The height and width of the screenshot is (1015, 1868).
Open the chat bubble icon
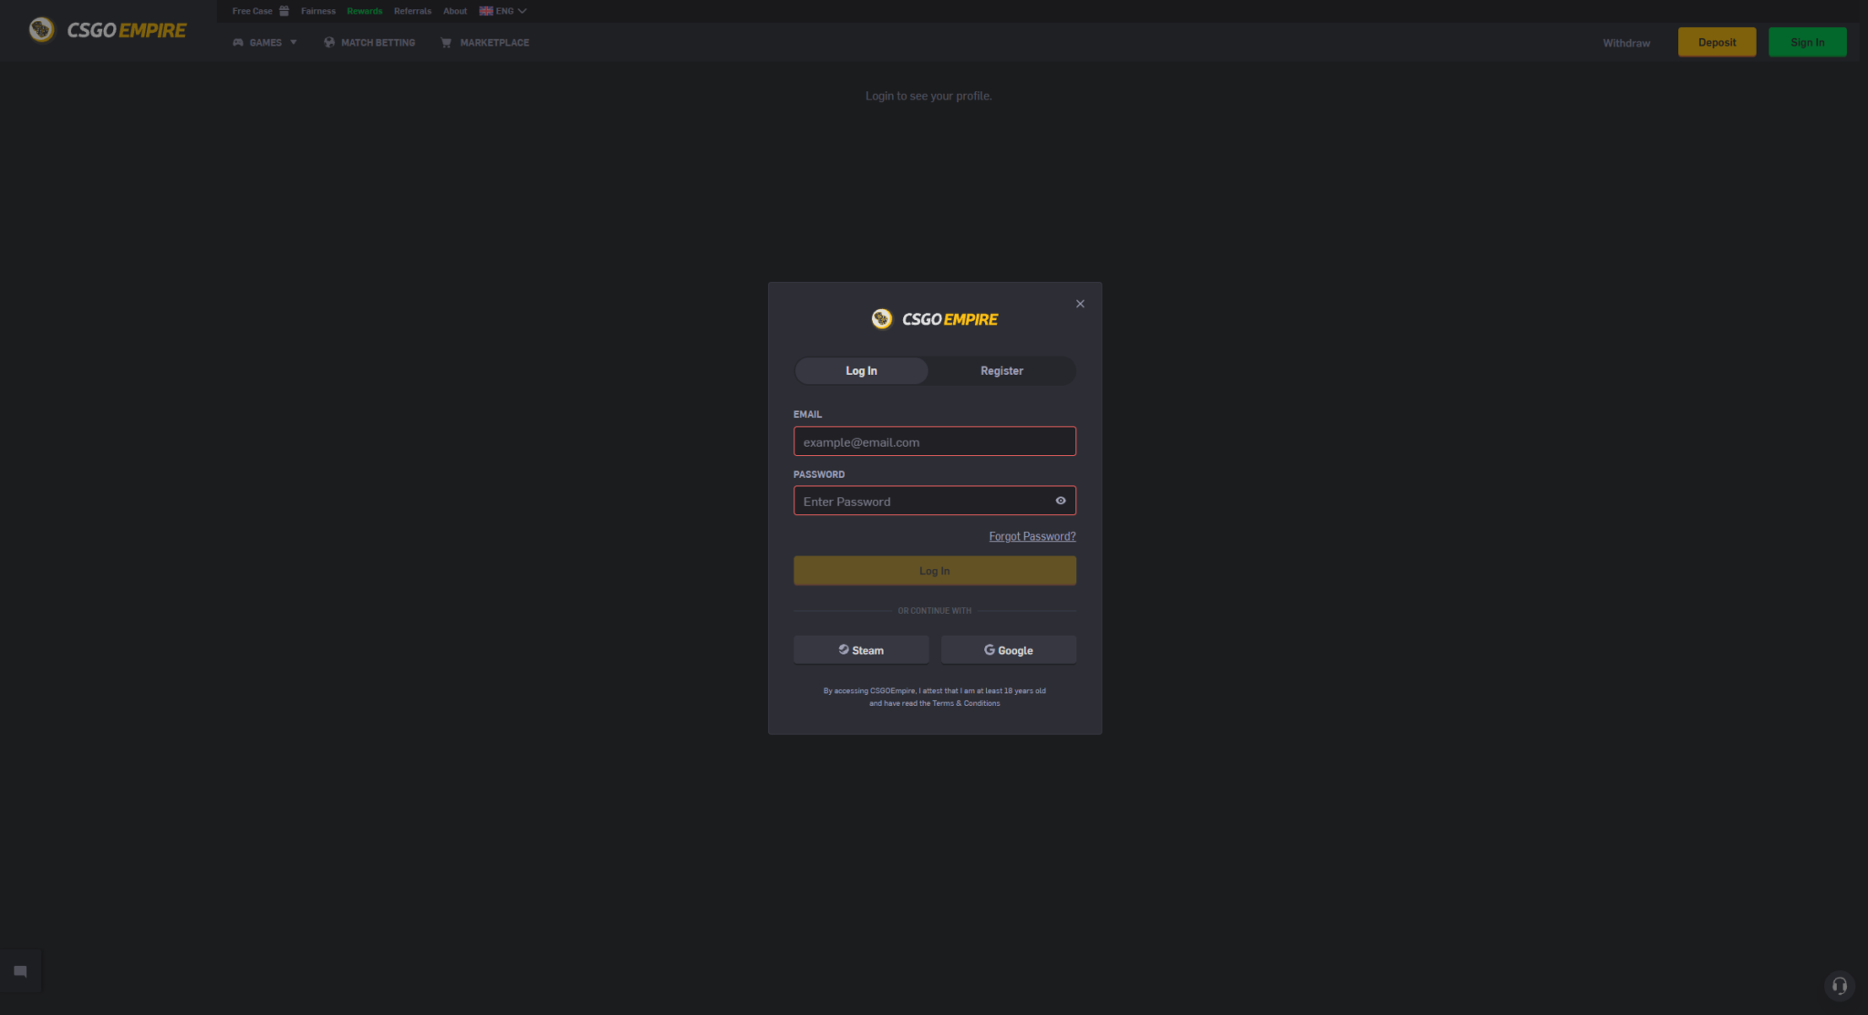tap(20, 972)
